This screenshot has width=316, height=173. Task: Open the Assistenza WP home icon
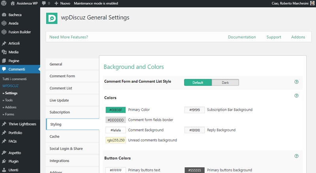point(13,3)
